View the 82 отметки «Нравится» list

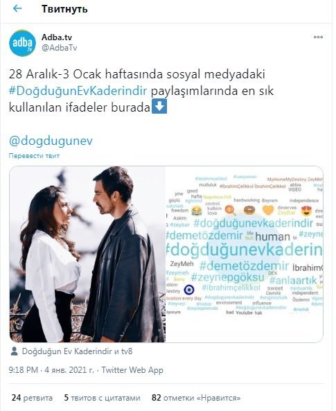196,398
